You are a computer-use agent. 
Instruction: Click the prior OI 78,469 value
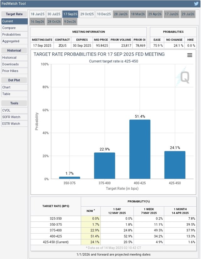pyautogui.click(x=140, y=45)
